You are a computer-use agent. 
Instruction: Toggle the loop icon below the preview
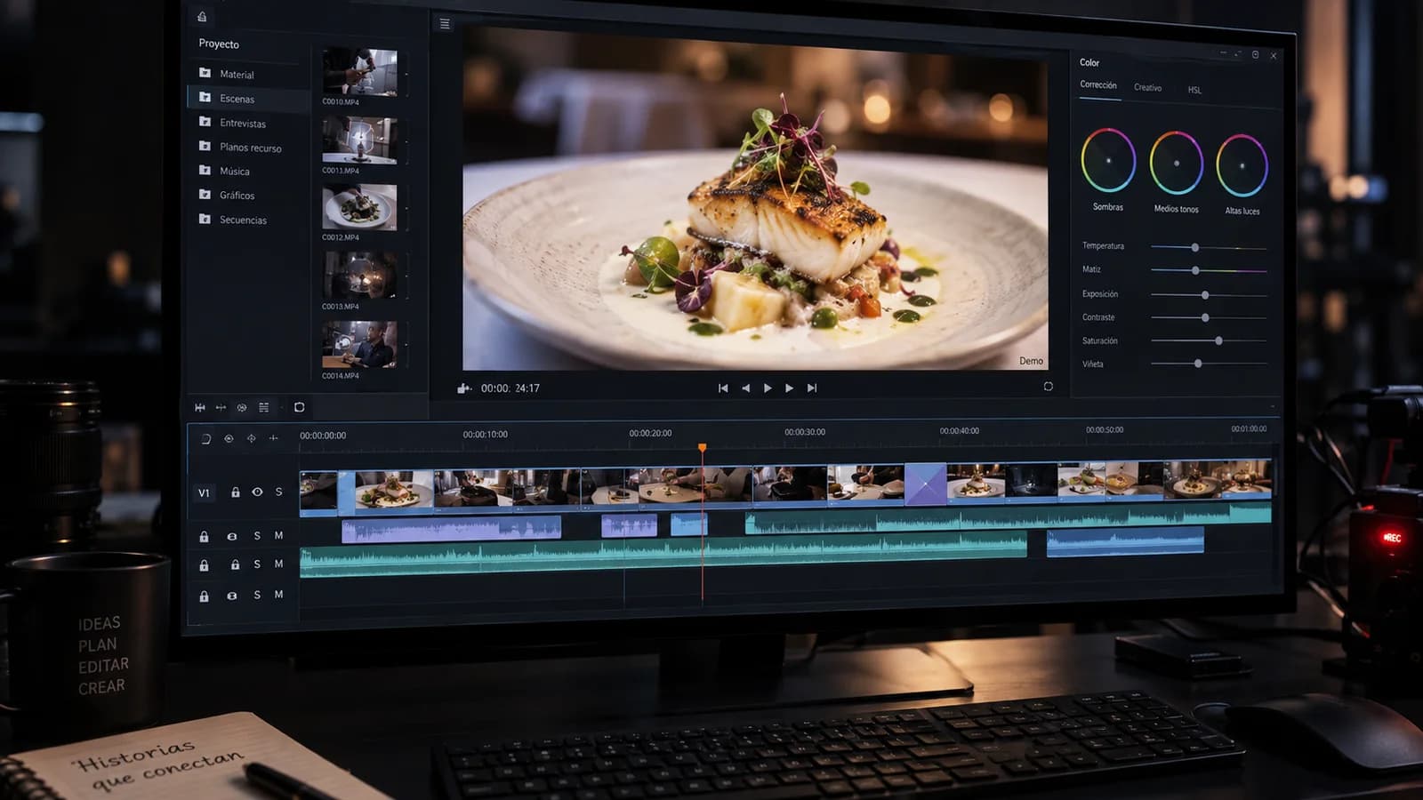coord(1048,387)
